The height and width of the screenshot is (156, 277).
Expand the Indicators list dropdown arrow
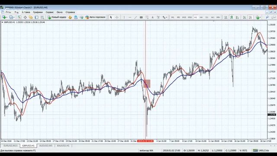260,17
